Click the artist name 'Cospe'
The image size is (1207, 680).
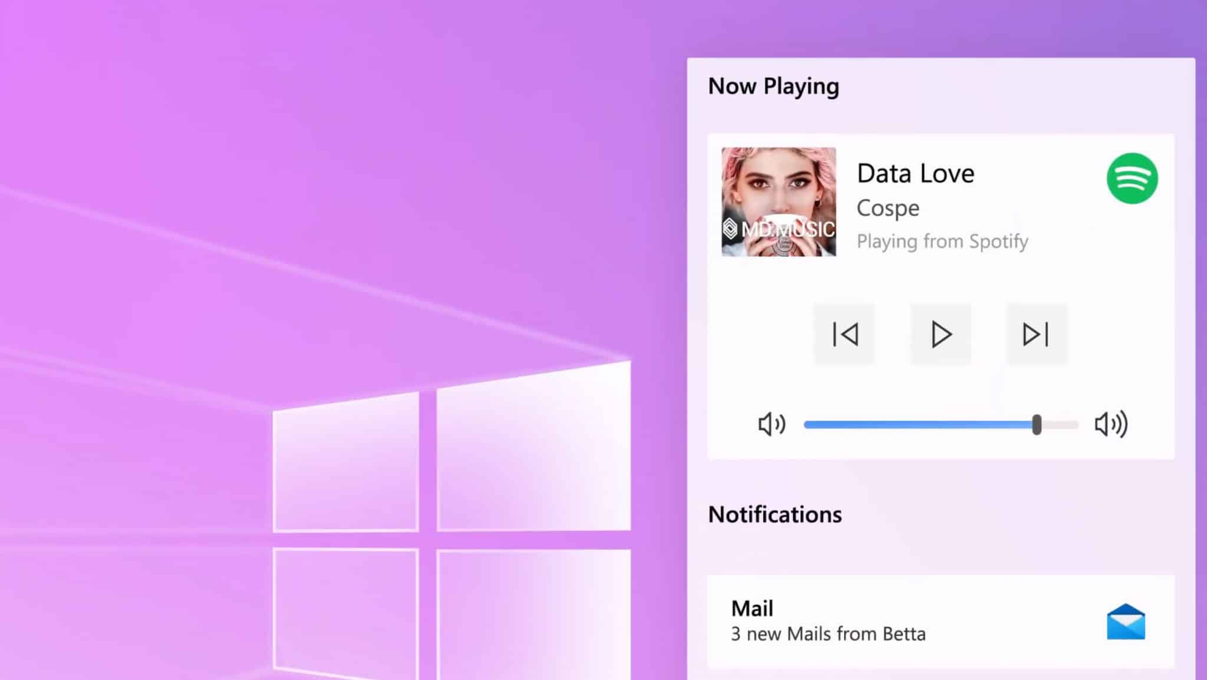point(887,207)
